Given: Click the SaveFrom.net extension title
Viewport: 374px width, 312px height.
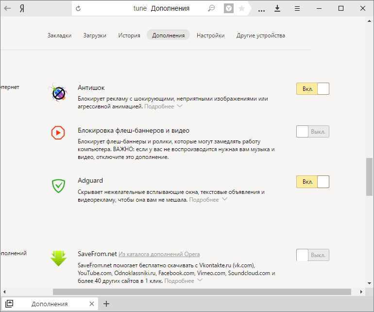Looking at the screenshot, I should (x=97, y=254).
